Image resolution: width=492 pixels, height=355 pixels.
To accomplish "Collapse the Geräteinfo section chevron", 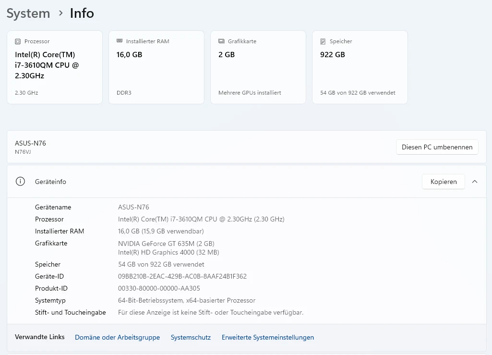I will click(475, 182).
